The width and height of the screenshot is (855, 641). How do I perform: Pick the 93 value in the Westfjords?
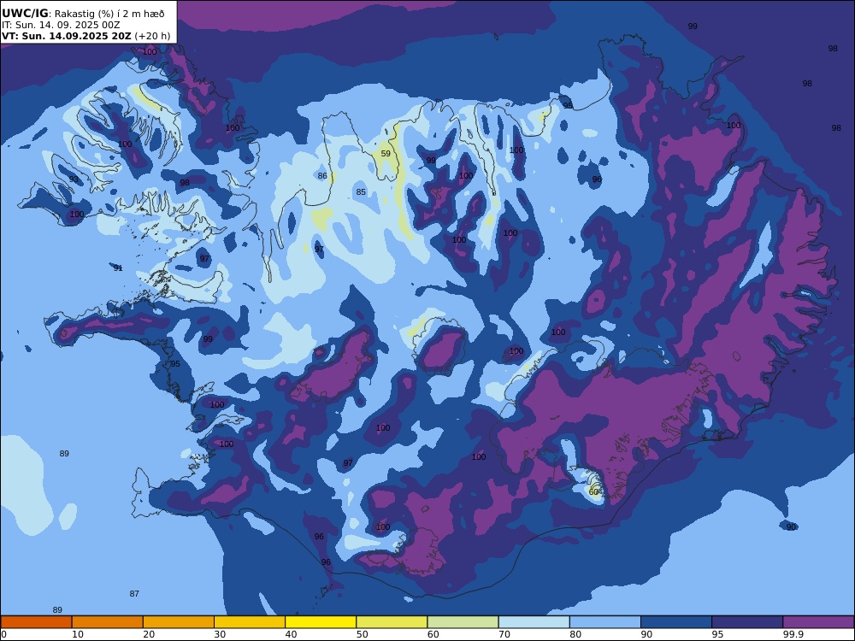coord(74,179)
